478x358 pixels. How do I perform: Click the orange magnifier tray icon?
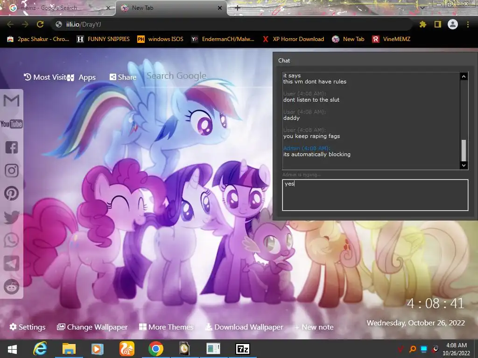pos(413,349)
